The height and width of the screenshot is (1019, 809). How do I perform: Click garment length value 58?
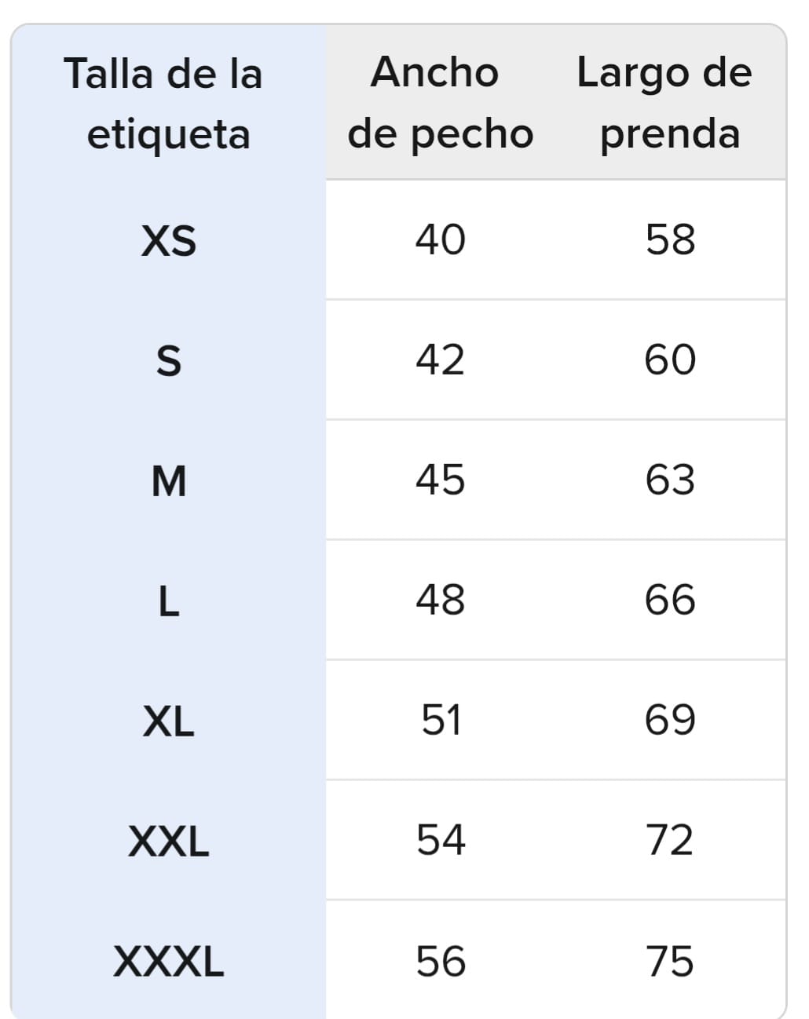tap(670, 239)
